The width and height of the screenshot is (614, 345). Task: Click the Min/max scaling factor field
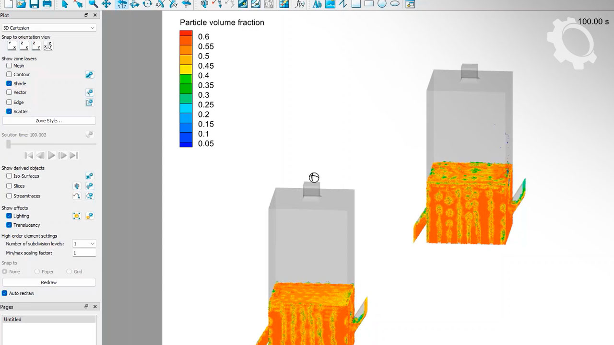pyautogui.click(x=84, y=253)
